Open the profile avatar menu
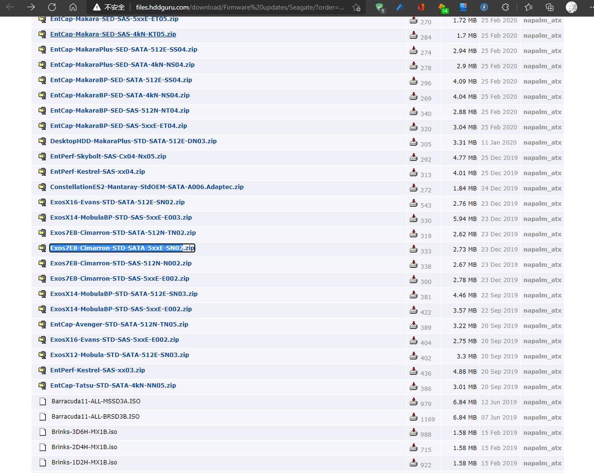This screenshot has width=594, height=473. pyautogui.click(x=571, y=7)
